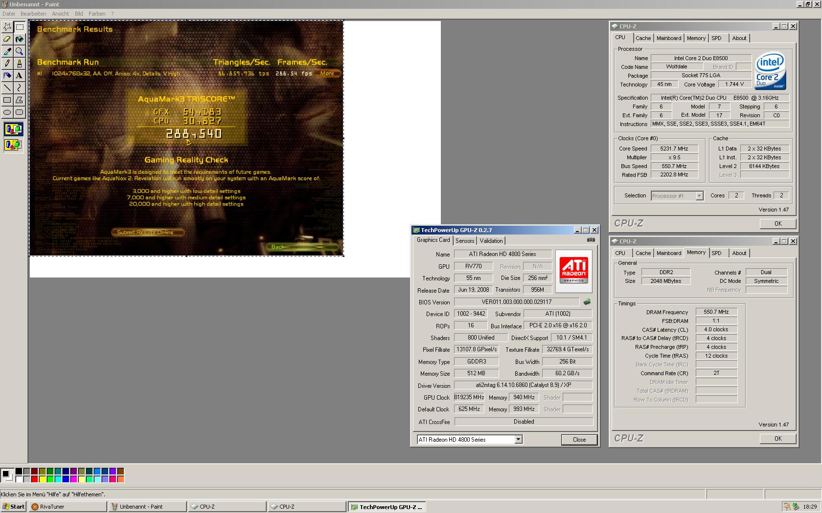Pick the white color swatch
Image resolution: width=822 pixels, height=513 pixels.
click(x=19, y=479)
